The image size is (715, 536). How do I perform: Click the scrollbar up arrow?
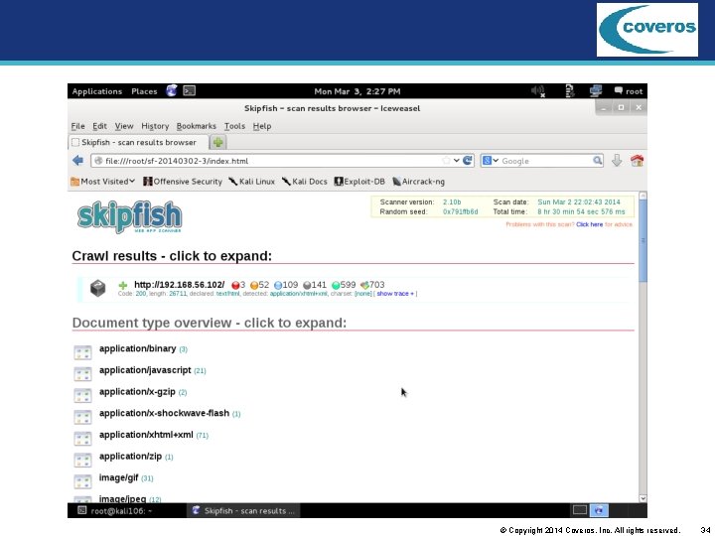(x=643, y=196)
